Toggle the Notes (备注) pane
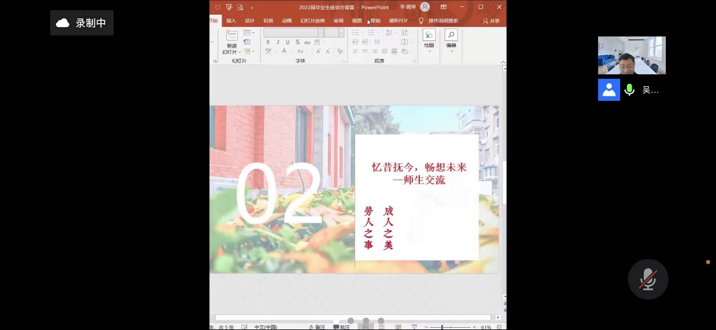716x330 pixels. (x=317, y=327)
